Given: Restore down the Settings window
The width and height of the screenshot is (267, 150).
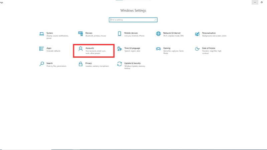Looking at the screenshot, I should coord(263,2).
